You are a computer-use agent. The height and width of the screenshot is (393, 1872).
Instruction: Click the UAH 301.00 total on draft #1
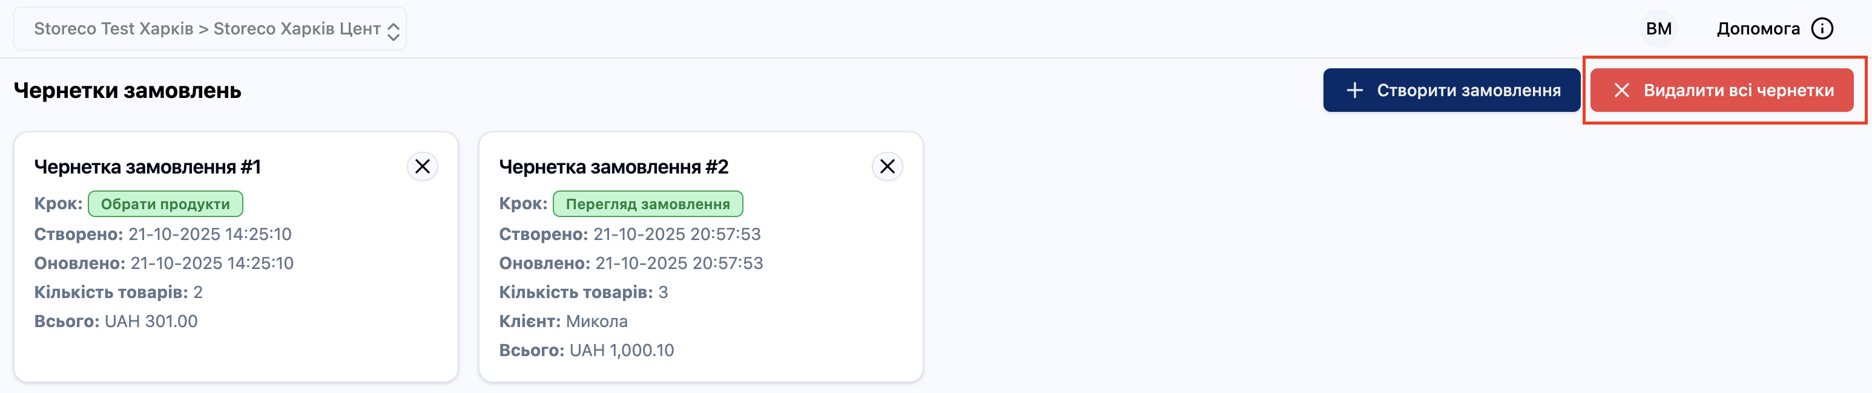pyautogui.click(x=151, y=321)
